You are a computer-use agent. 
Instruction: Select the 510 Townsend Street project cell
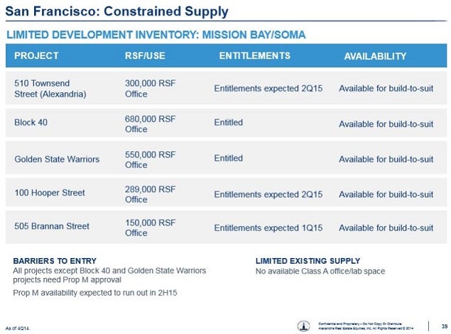[x=50, y=89]
